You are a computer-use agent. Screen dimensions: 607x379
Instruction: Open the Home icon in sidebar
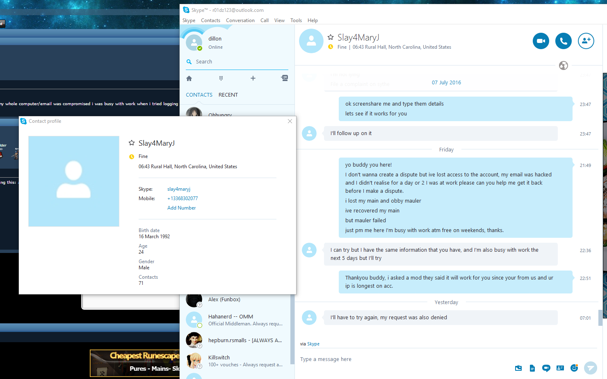189,78
